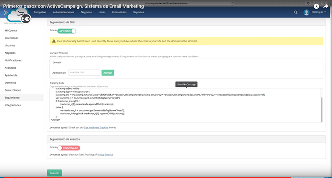Click the Add Domain example.com input field
This screenshot has height=178, width=332.
pos(85,72)
